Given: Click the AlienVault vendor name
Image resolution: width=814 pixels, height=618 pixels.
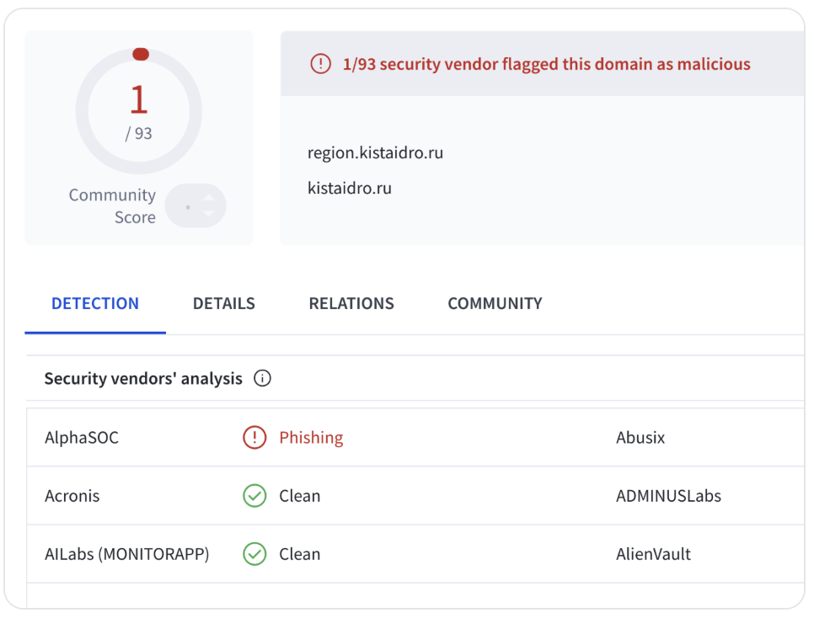Looking at the screenshot, I should (x=654, y=554).
